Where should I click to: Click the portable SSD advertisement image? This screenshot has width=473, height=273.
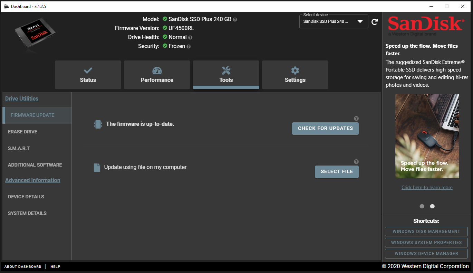427,136
